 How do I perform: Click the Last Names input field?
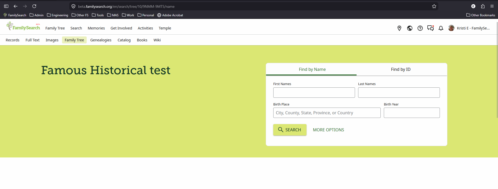[x=399, y=93]
